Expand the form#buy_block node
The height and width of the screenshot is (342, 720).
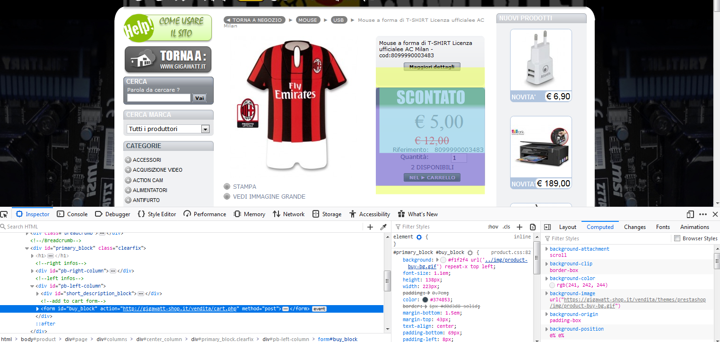(37, 309)
